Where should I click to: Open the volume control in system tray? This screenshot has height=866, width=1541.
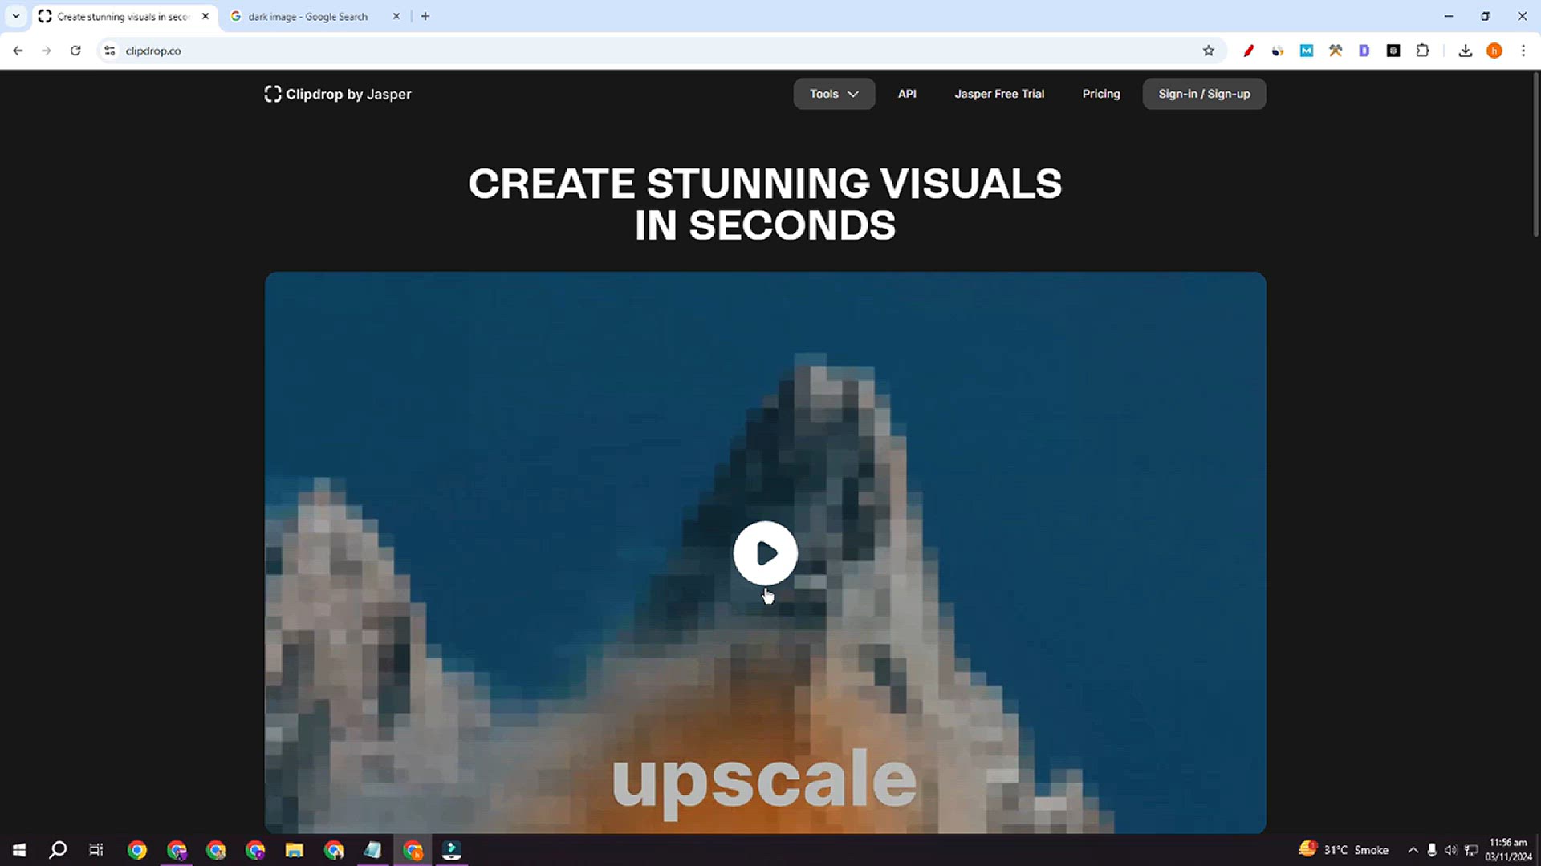(1451, 850)
